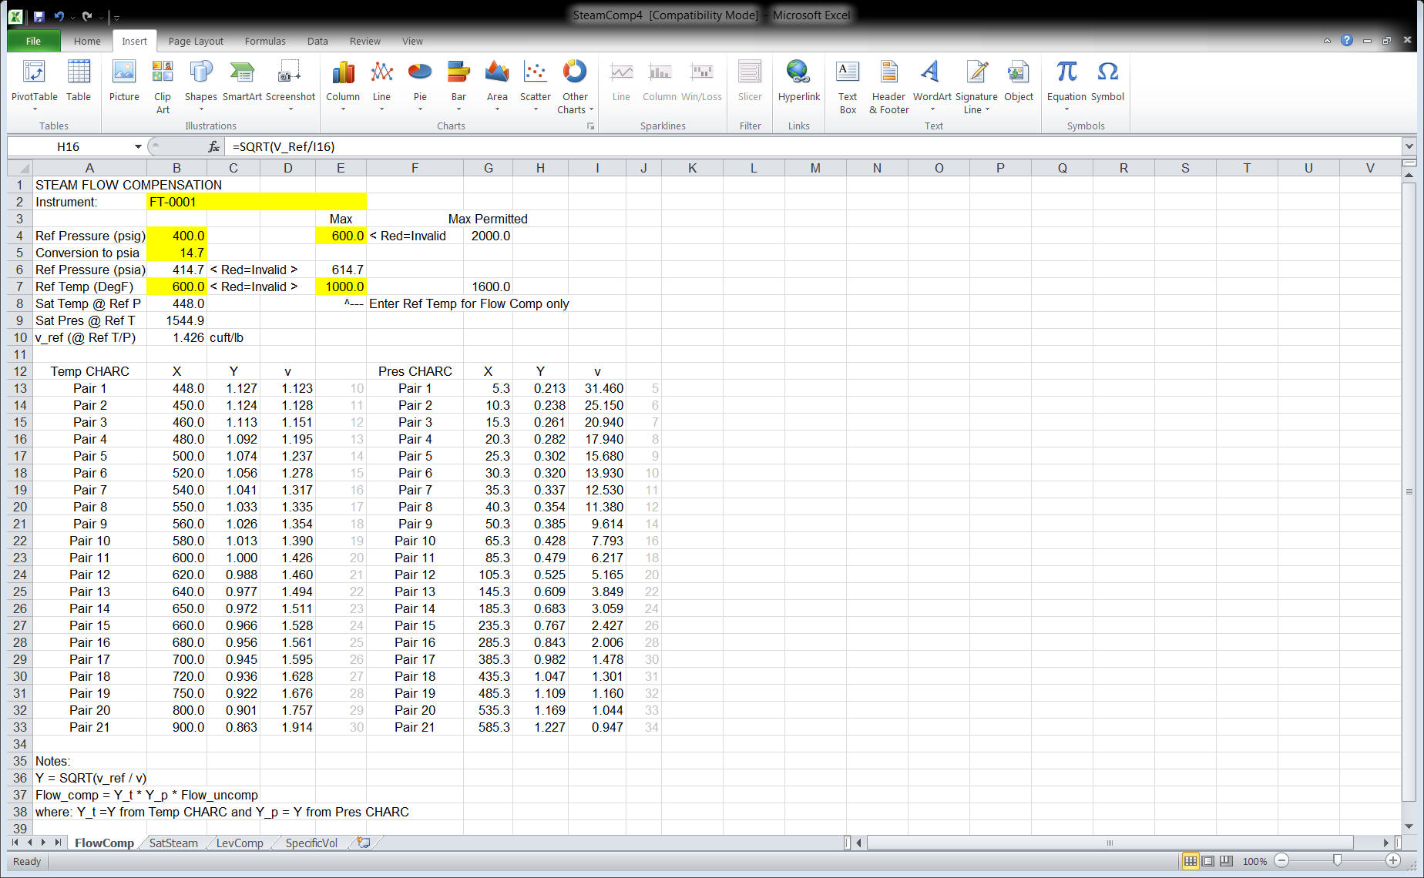Insert a new worksheet tab
Image resolution: width=1424 pixels, height=878 pixels.
click(364, 843)
